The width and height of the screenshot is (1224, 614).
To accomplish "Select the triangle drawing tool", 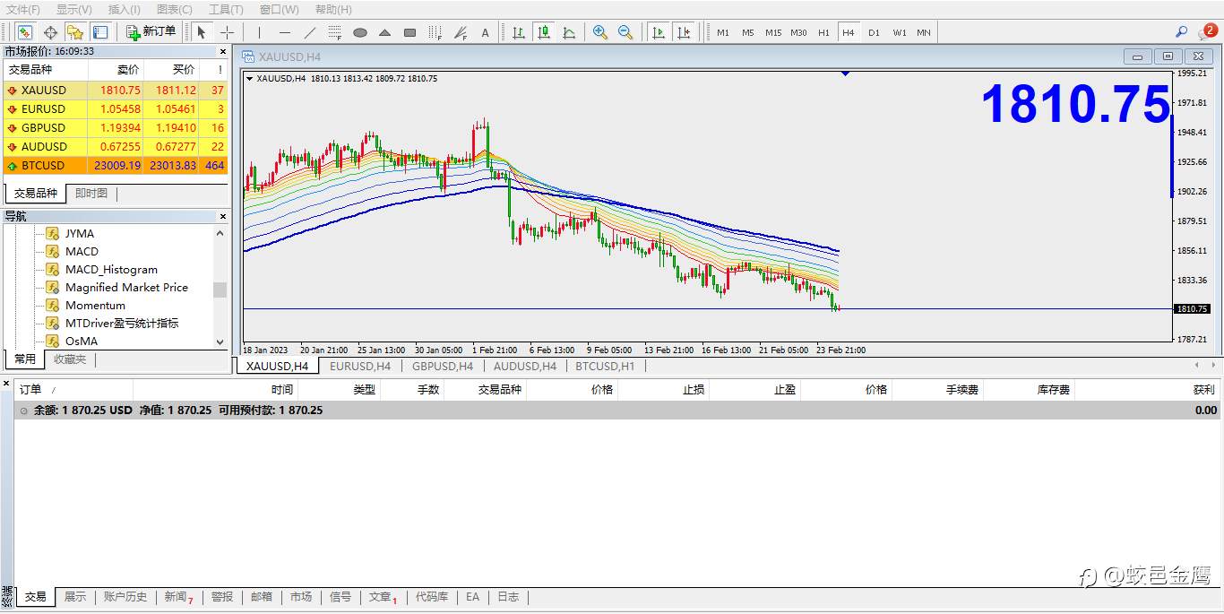I will pyautogui.click(x=384, y=32).
